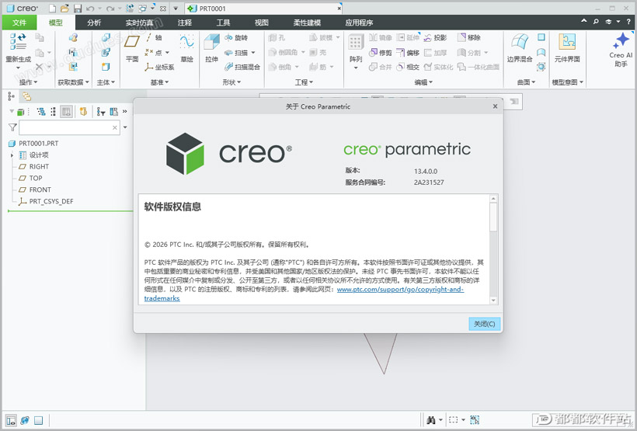Viewport: 637px width, 431px height.
Task: Toggle the browser globe icon in status bar
Action: pyautogui.click(x=25, y=420)
